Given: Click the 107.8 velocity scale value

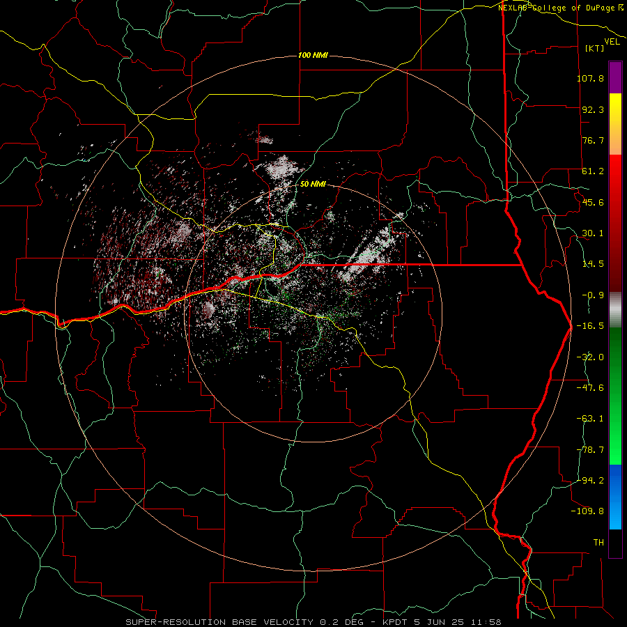Looking at the screenshot, I should pos(591,78).
